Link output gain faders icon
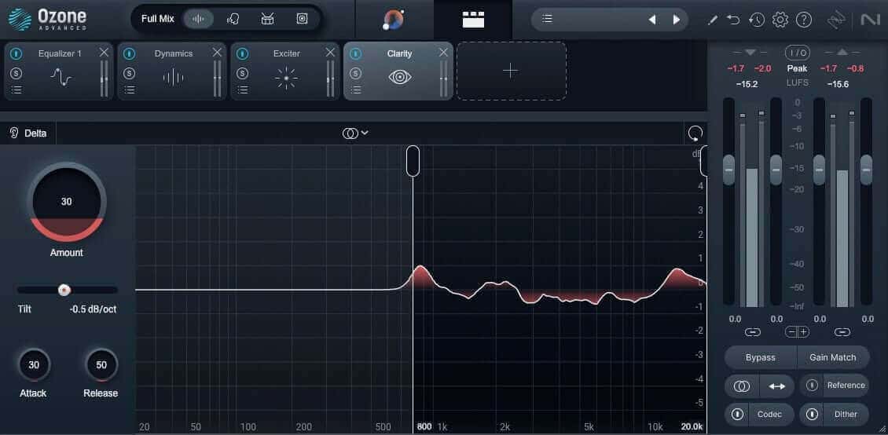Viewport: 888px width, 435px height. click(842, 332)
